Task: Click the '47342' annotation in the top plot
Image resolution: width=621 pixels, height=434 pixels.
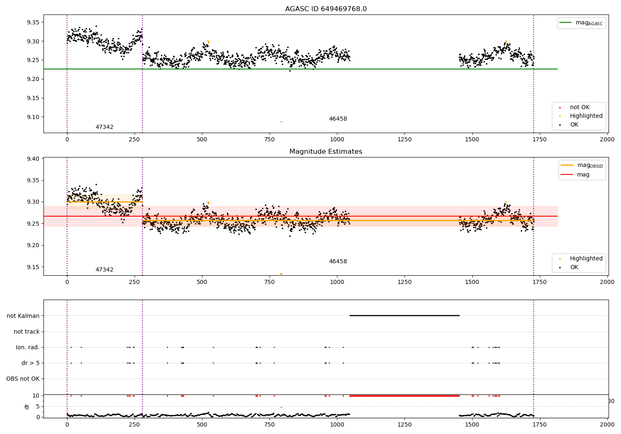Action: (104, 127)
